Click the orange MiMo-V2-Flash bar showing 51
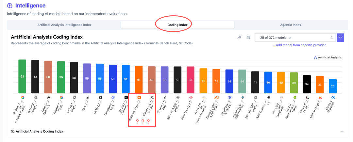This screenshot has width=353, height=142. [139, 79]
